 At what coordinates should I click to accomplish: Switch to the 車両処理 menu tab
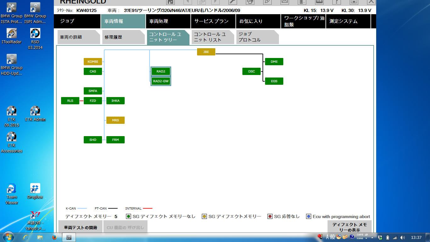pyautogui.click(x=168, y=21)
